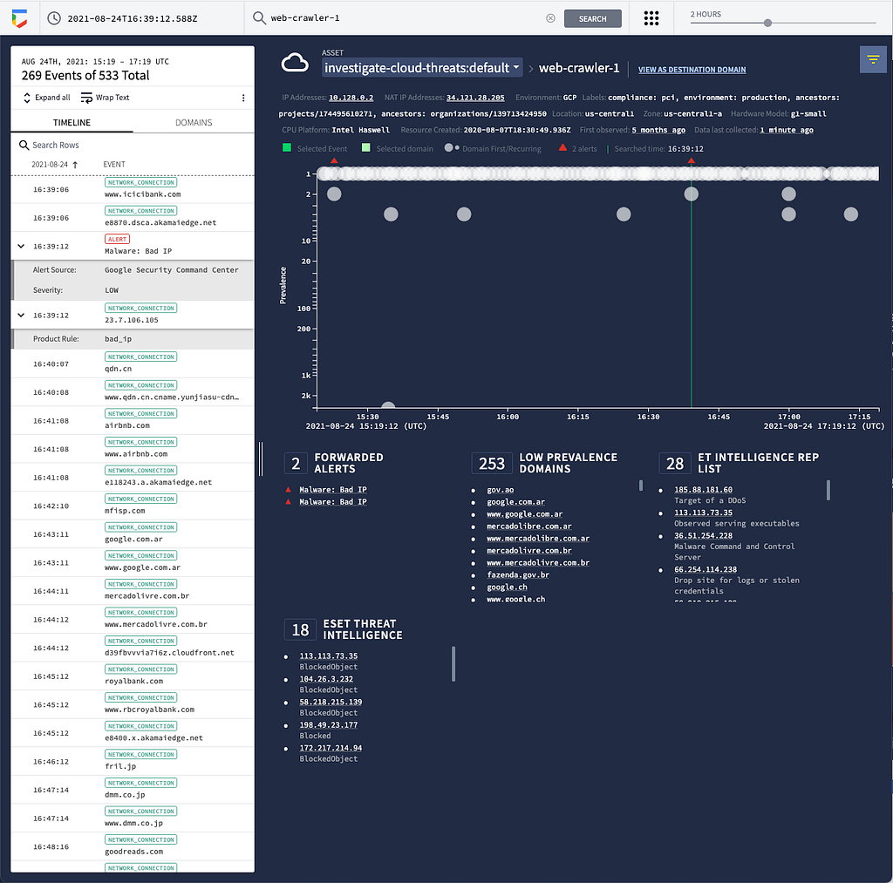
Task: Click ESET IP 172.217.214.94
Action: pos(331,748)
